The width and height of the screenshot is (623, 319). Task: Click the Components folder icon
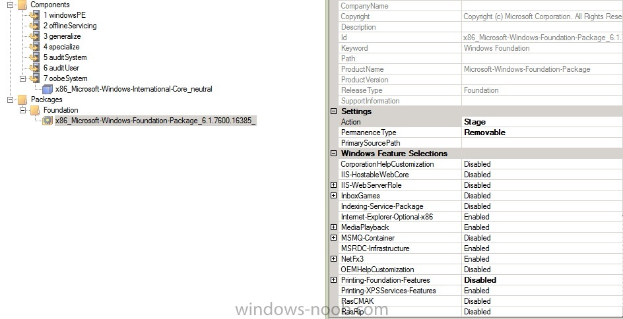click(23, 5)
